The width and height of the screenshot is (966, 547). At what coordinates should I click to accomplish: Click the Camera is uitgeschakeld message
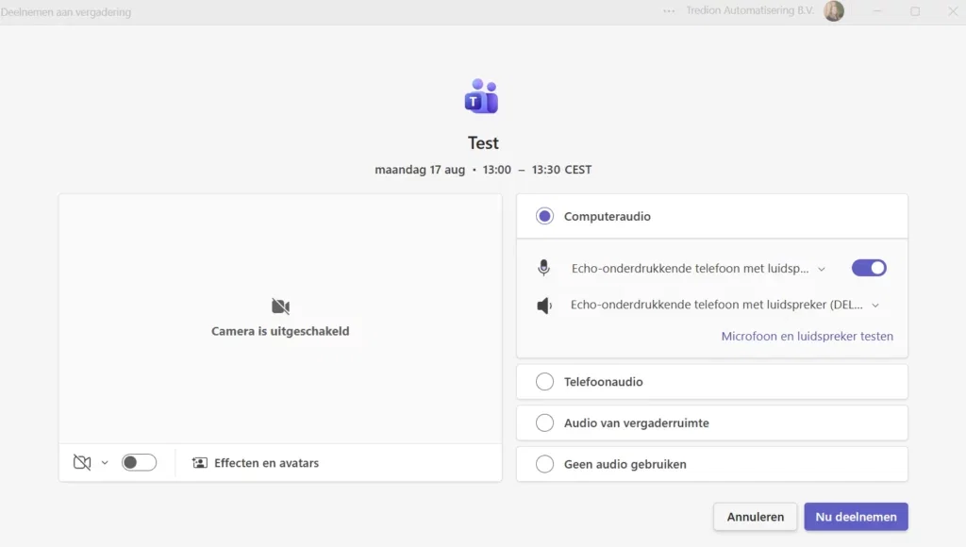click(280, 331)
